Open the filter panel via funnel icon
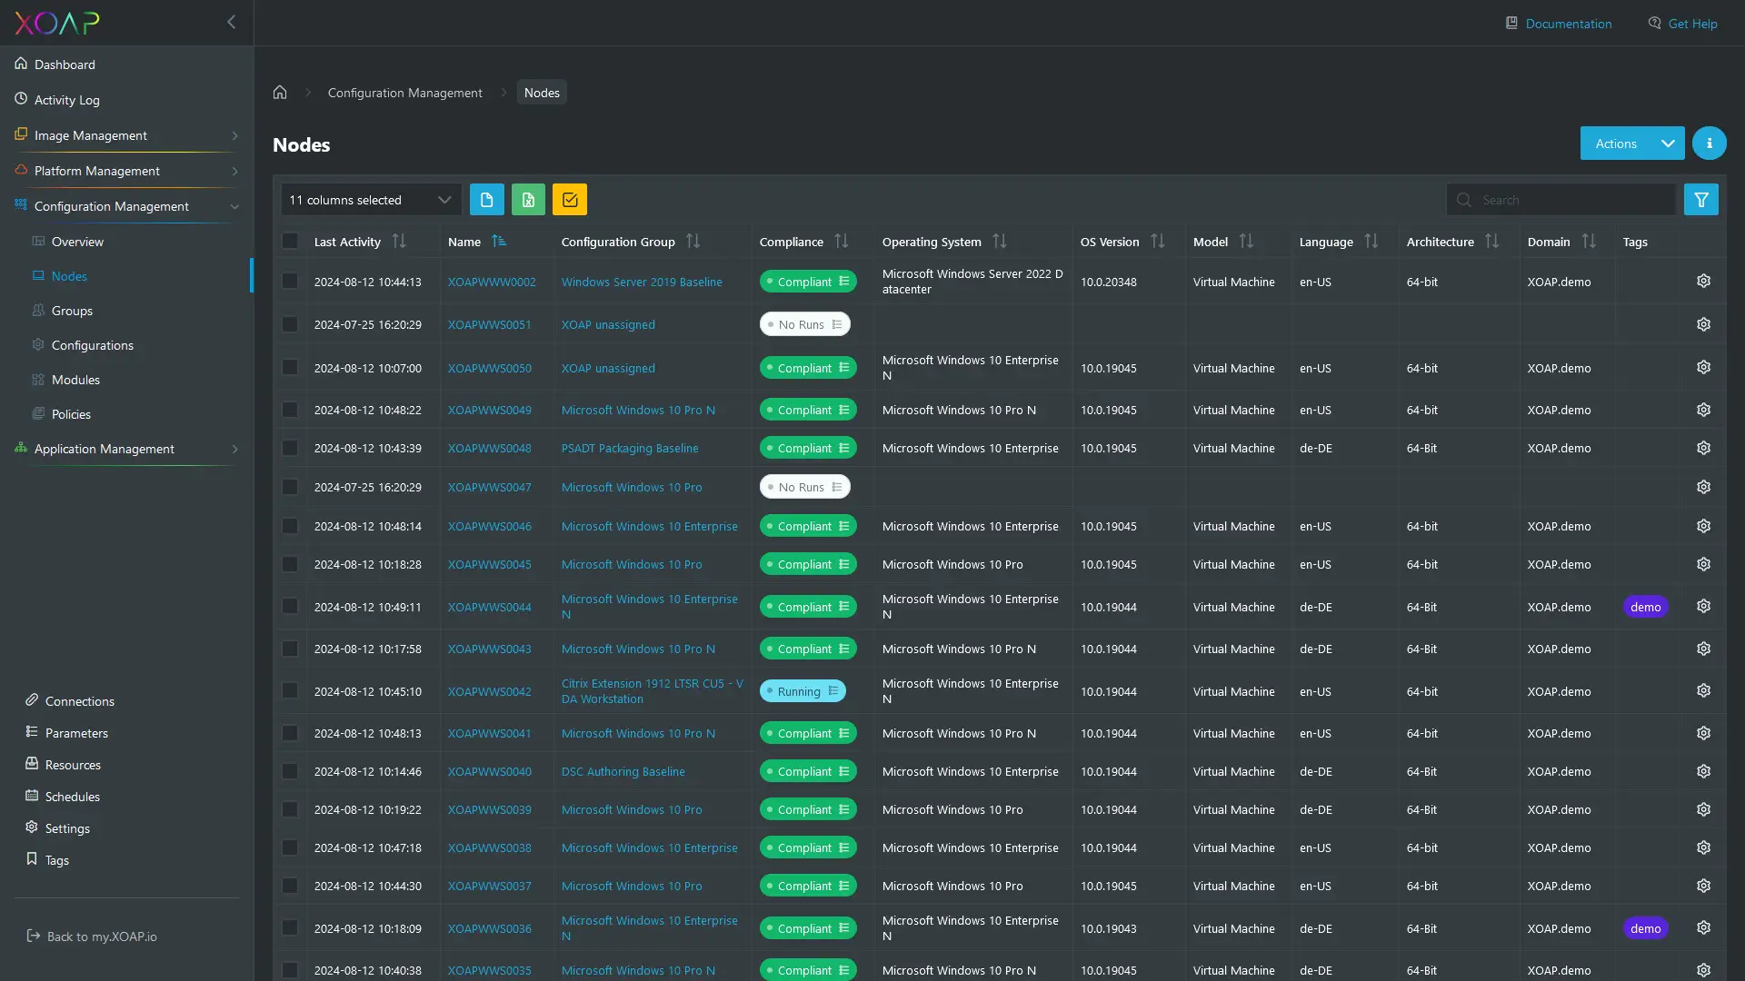This screenshot has height=981, width=1745. pos(1700,199)
